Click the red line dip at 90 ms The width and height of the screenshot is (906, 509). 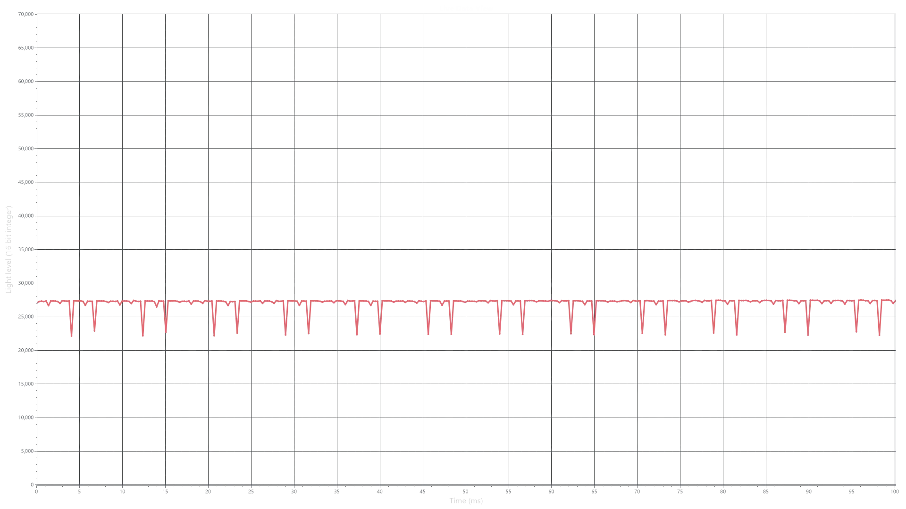(x=808, y=335)
